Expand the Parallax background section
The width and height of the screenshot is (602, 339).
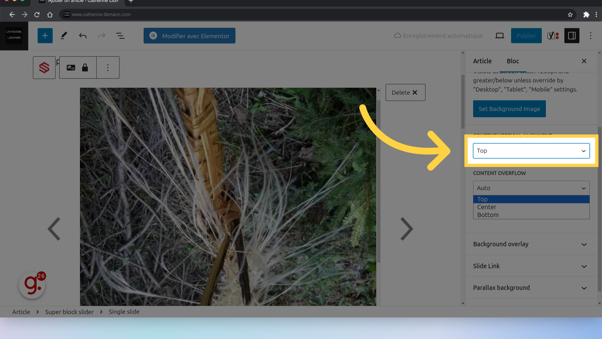point(531,288)
